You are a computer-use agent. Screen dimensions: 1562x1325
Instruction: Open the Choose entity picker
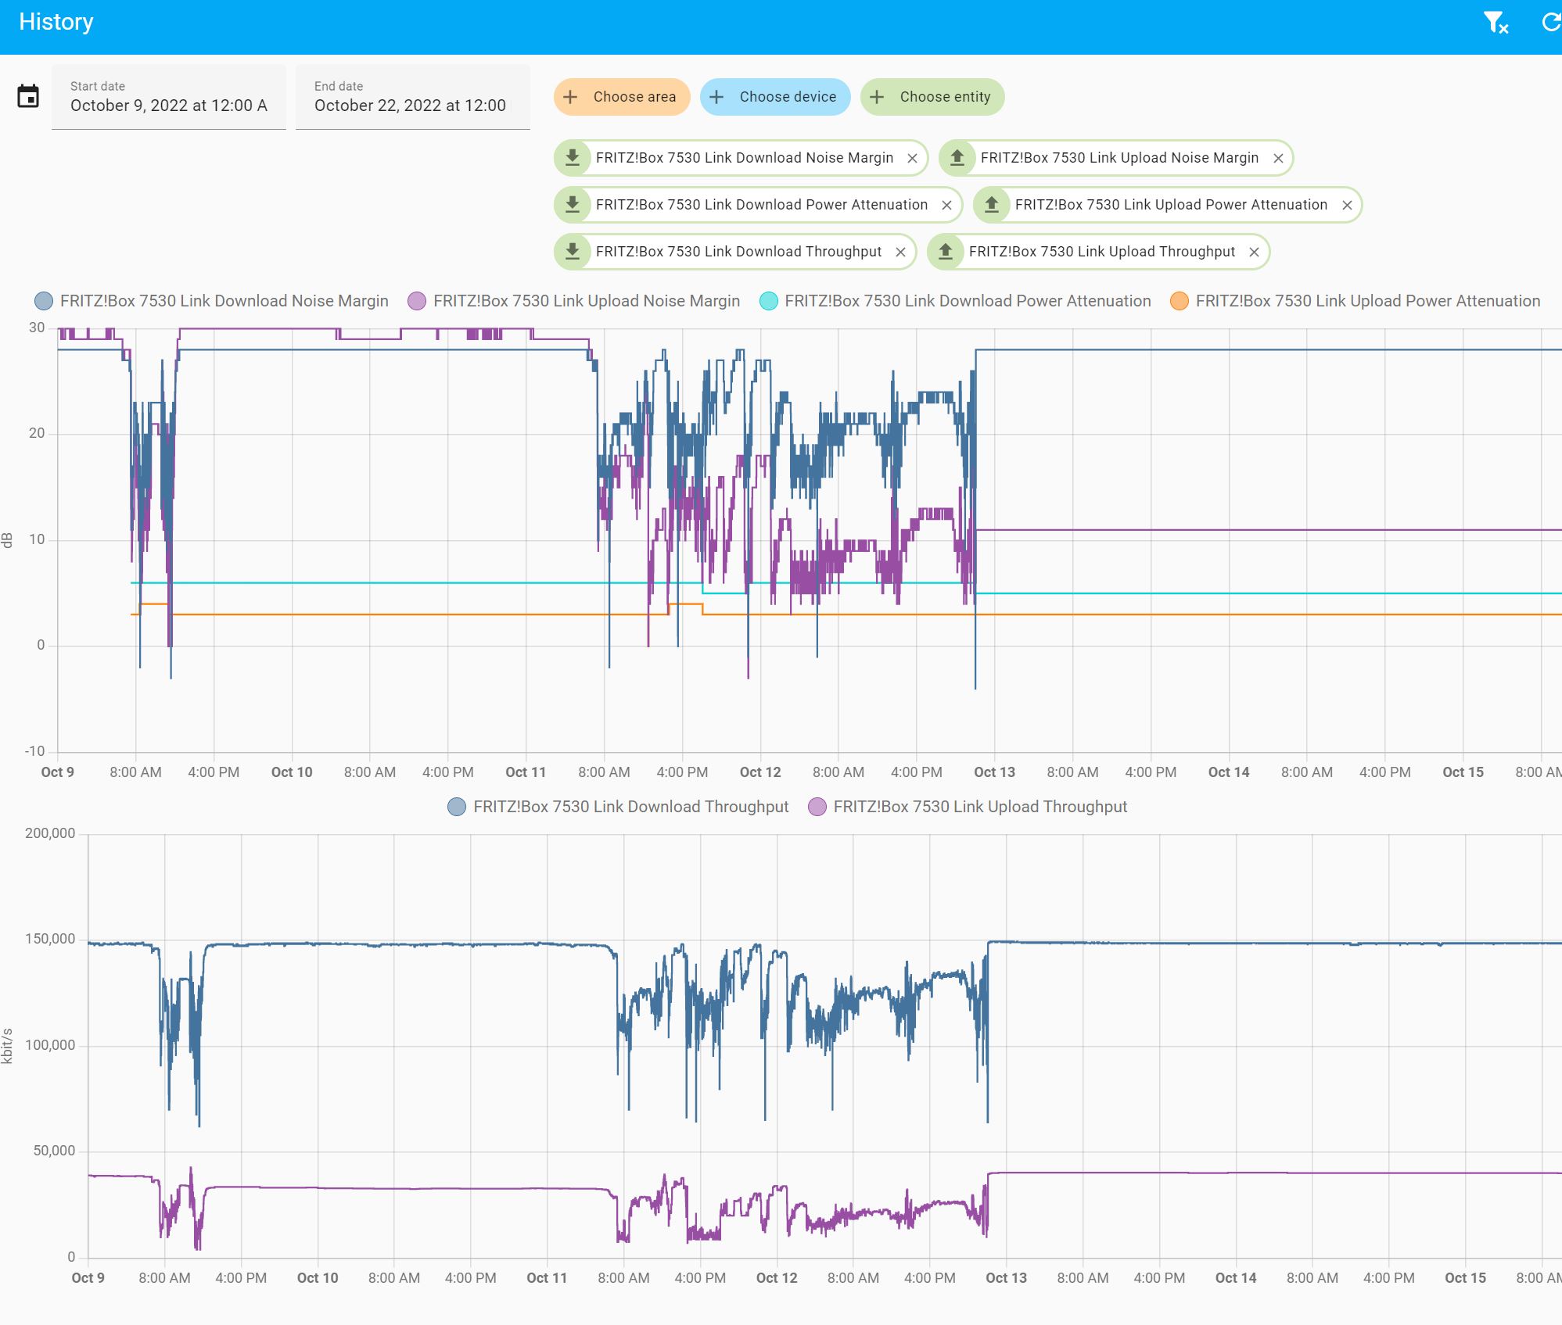tap(932, 97)
